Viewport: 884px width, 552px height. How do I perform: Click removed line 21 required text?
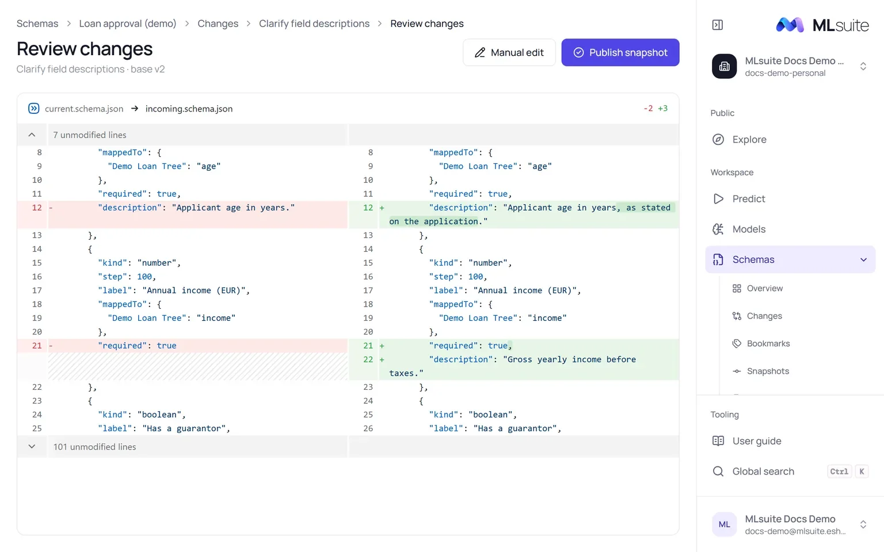pos(137,346)
